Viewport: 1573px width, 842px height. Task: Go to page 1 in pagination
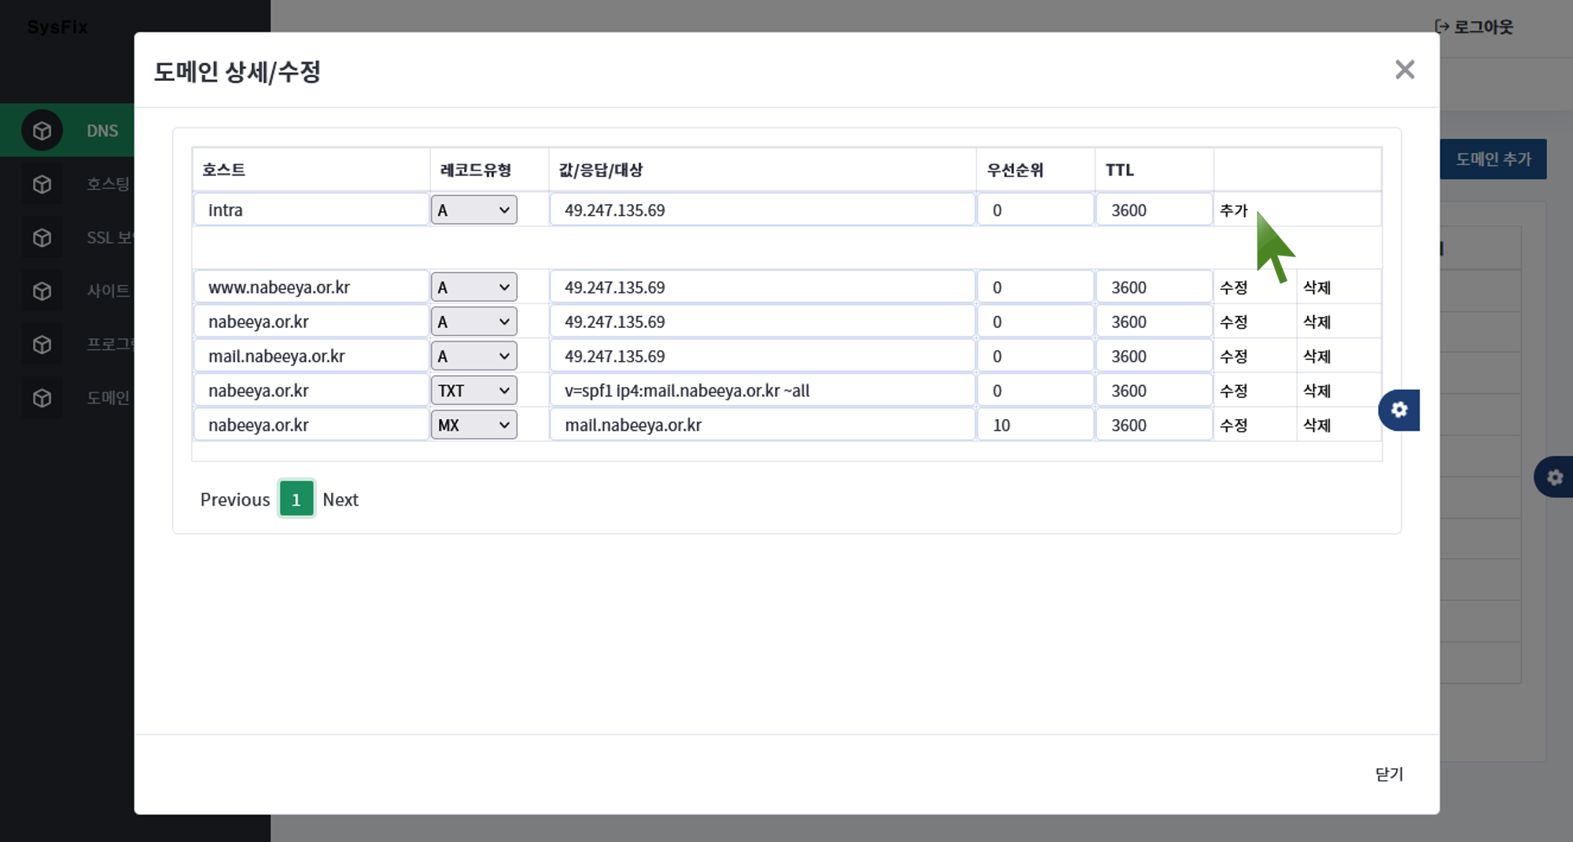click(x=297, y=499)
